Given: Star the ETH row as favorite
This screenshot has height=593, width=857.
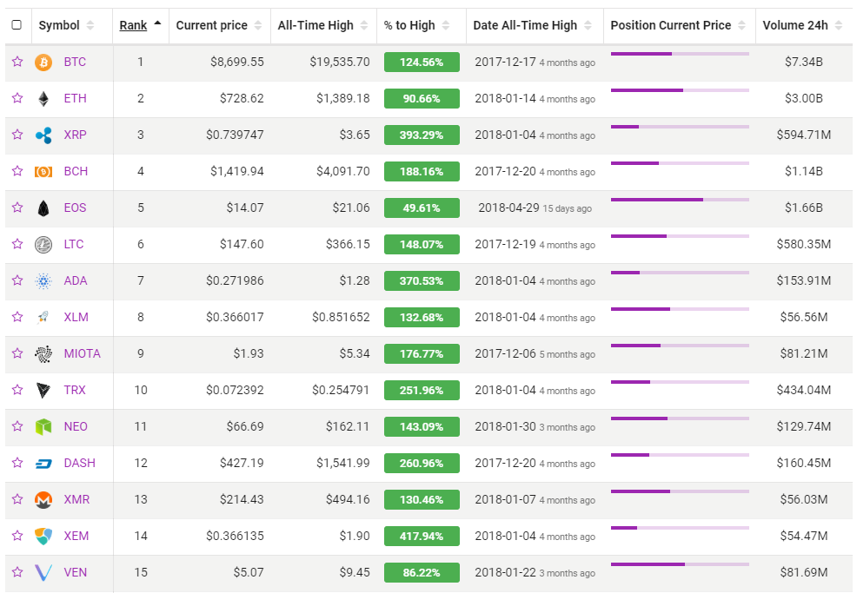Looking at the screenshot, I should pyautogui.click(x=17, y=98).
